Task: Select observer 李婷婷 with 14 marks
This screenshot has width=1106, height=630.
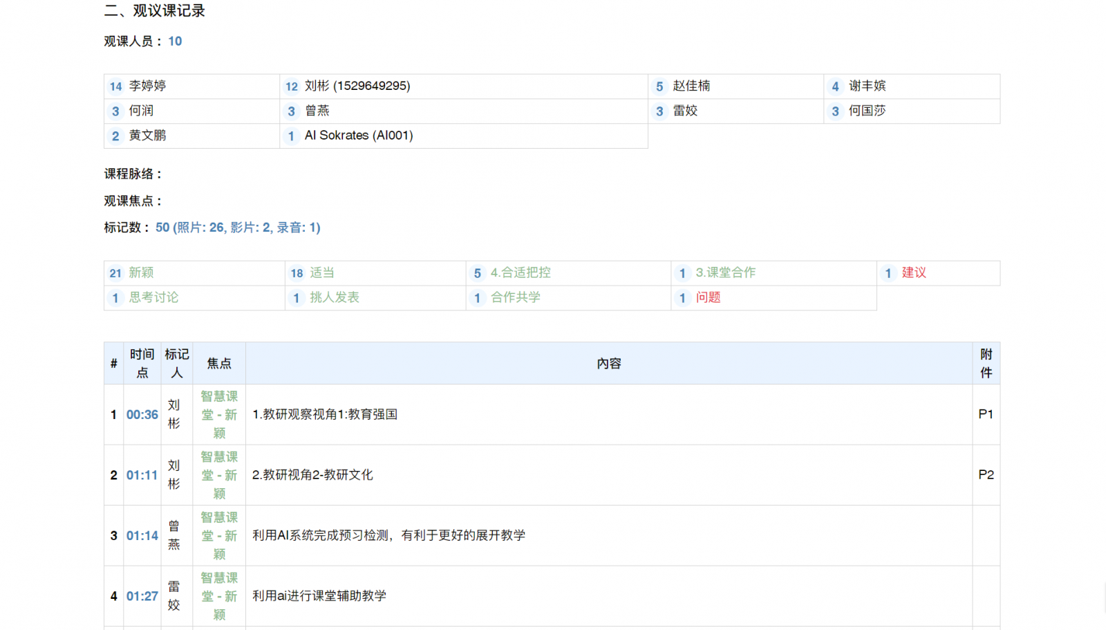Action: pyautogui.click(x=147, y=86)
